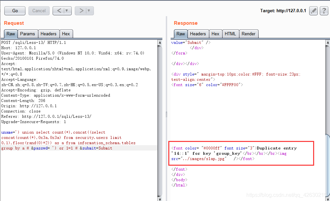Open the response Hex tab
The width and height of the screenshot is (330, 201).
click(215, 34)
